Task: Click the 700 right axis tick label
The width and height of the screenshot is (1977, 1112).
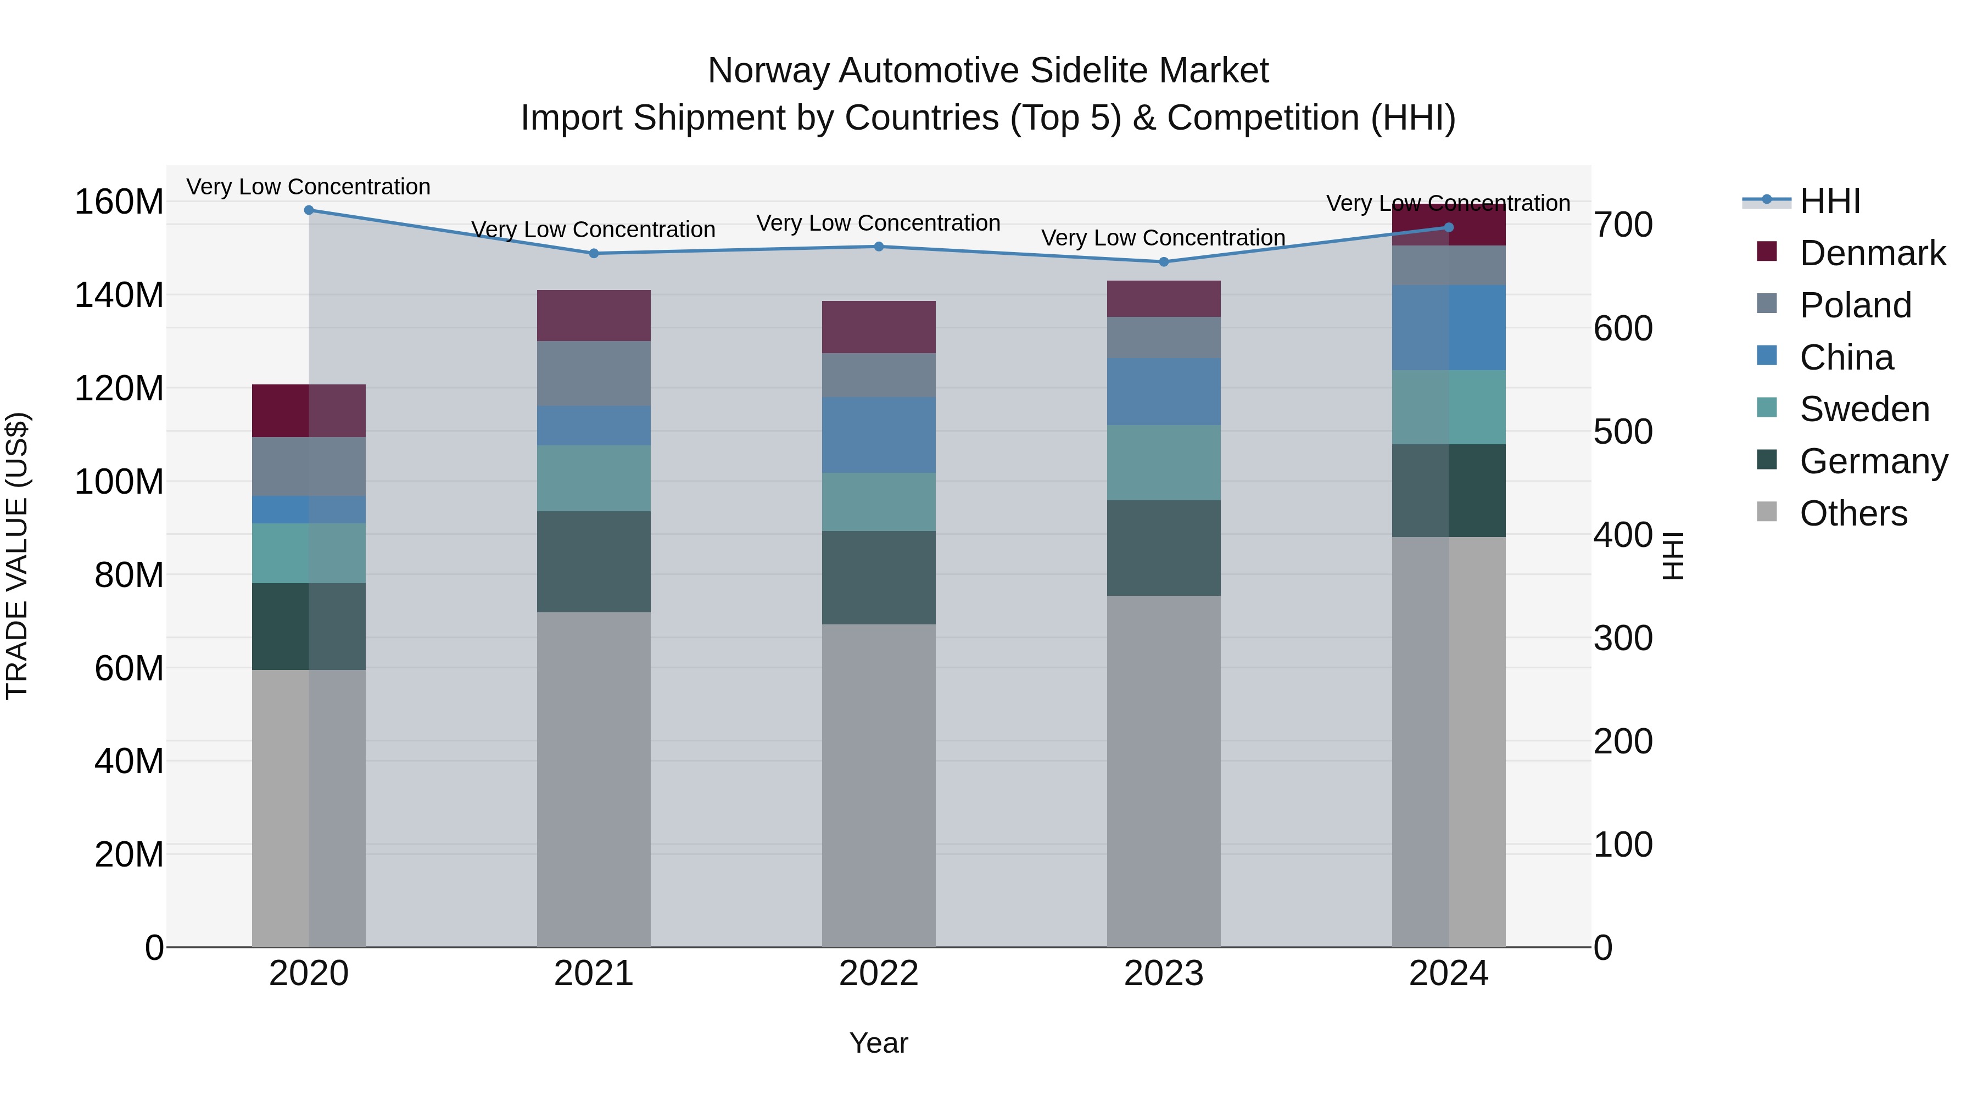Action: tap(1623, 225)
